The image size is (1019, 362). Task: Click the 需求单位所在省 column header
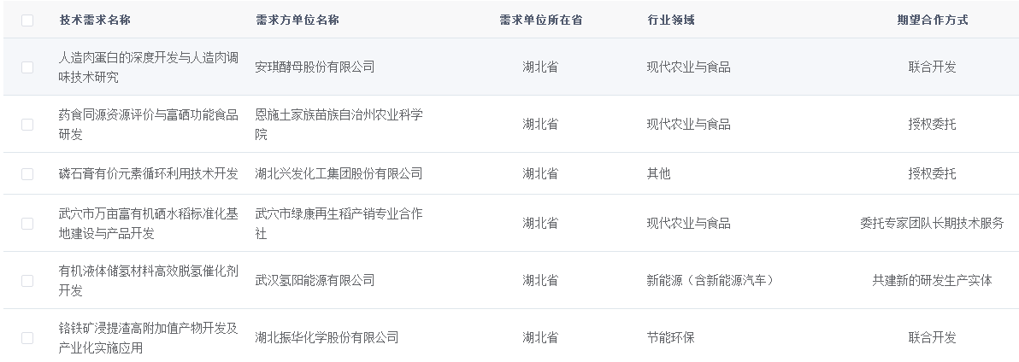pyautogui.click(x=540, y=20)
